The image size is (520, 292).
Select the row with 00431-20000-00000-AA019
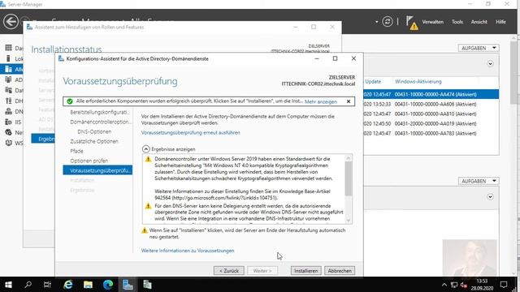point(431,123)
